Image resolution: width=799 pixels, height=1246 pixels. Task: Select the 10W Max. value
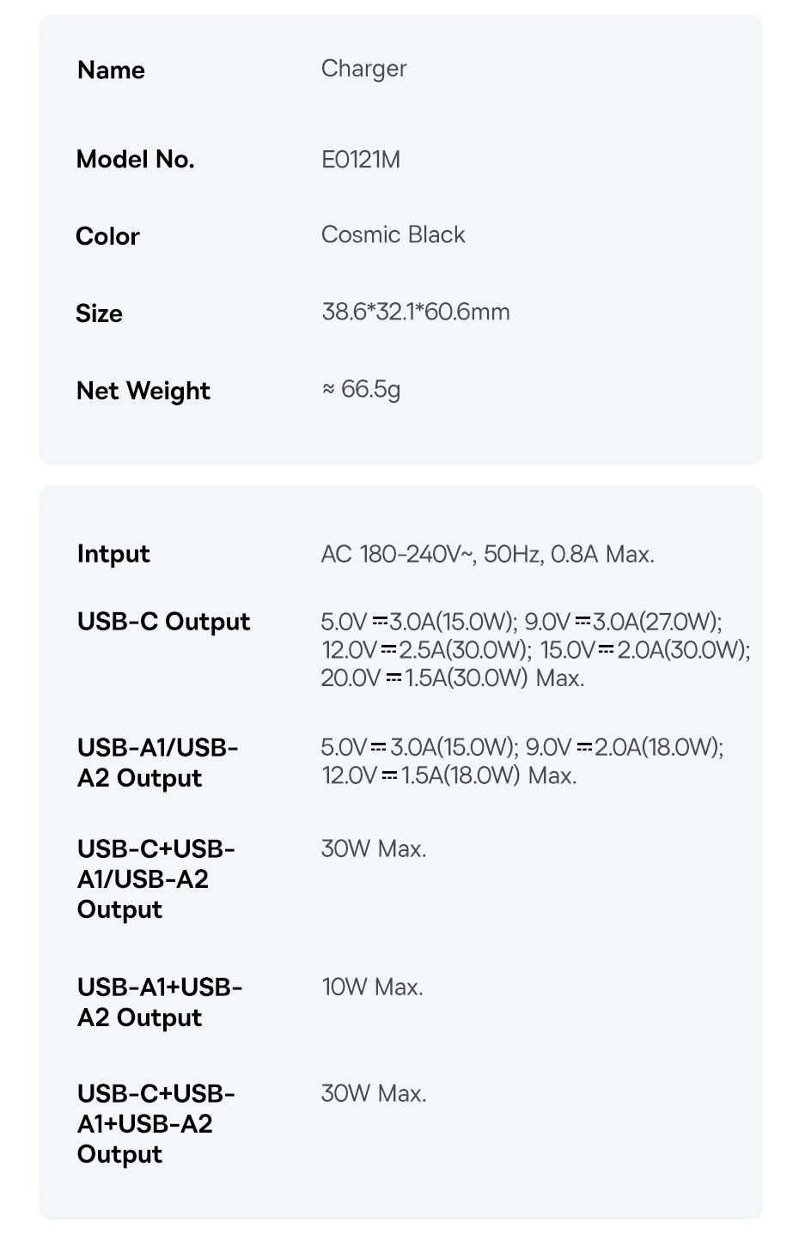pos(372,987)
